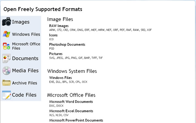
Task: Click the camera icon beside Images
Action: (x=7, y=21)
